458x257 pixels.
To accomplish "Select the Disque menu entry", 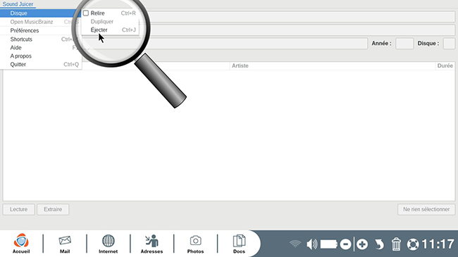I will click(40, 13).
